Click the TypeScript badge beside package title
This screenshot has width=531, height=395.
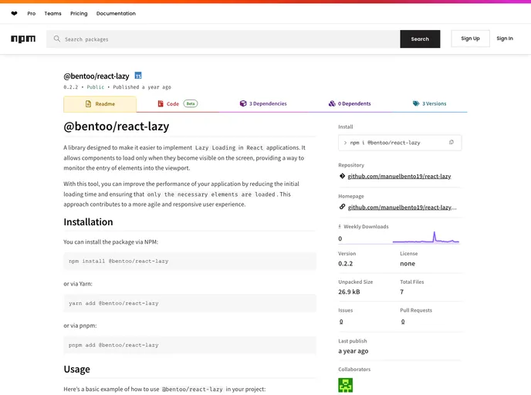tap(138, 76)
